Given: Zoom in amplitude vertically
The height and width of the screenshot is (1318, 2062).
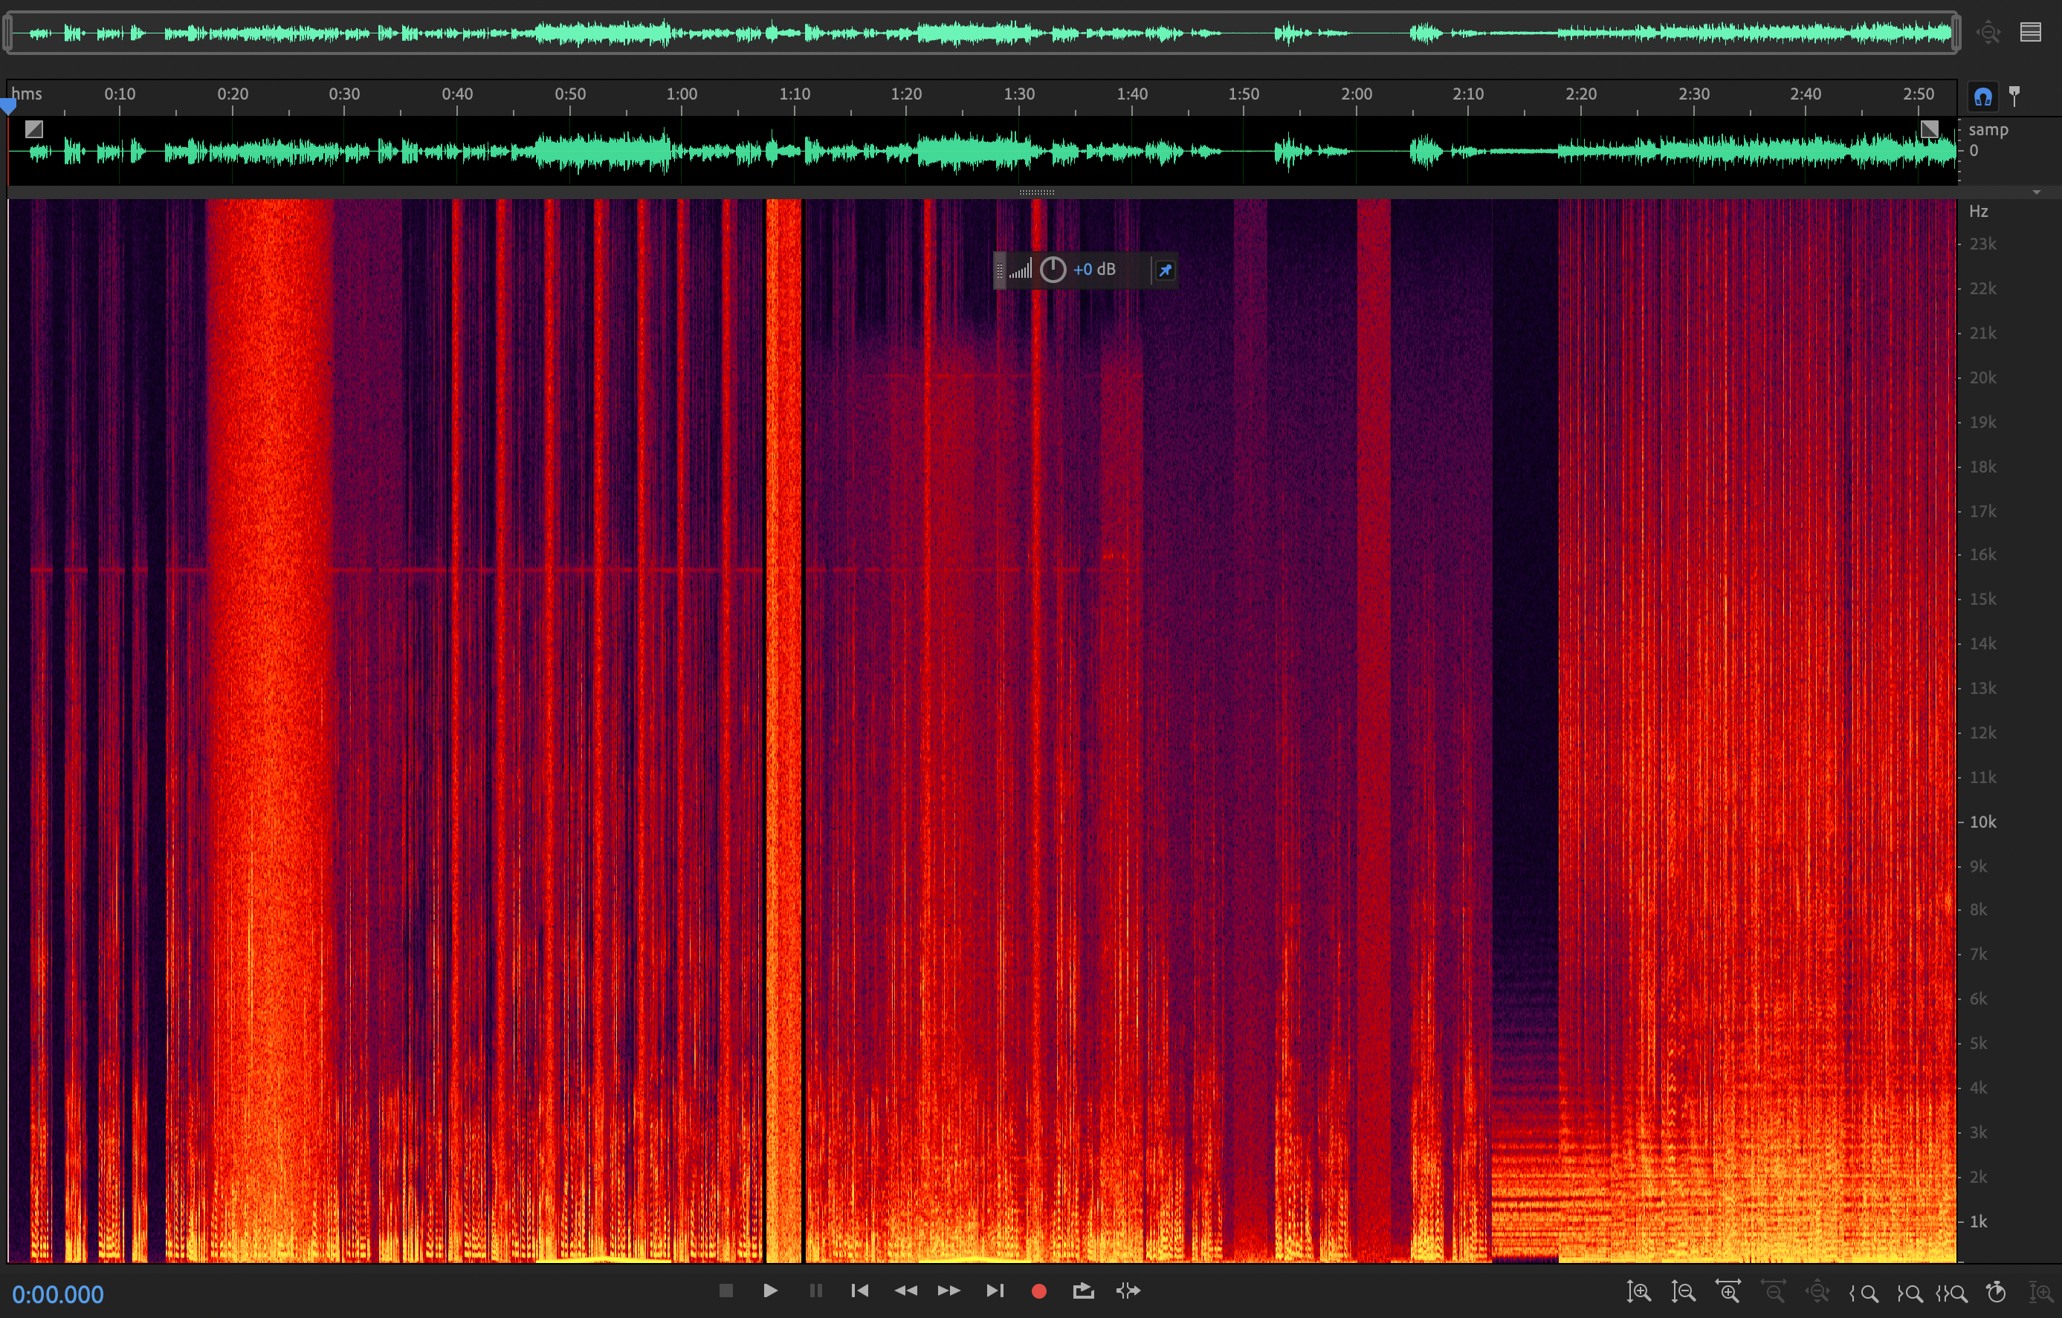Looking at the screenshot, I should point(1638,1292).
